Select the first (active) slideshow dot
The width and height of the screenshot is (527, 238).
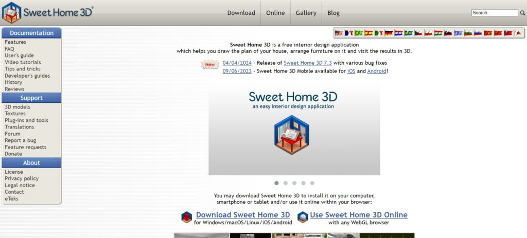coord(276,183)
